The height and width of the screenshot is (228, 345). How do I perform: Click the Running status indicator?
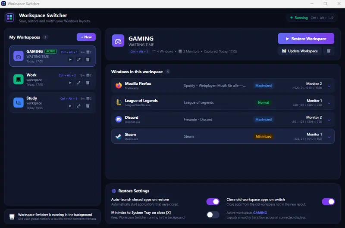(x=299, y=18)
